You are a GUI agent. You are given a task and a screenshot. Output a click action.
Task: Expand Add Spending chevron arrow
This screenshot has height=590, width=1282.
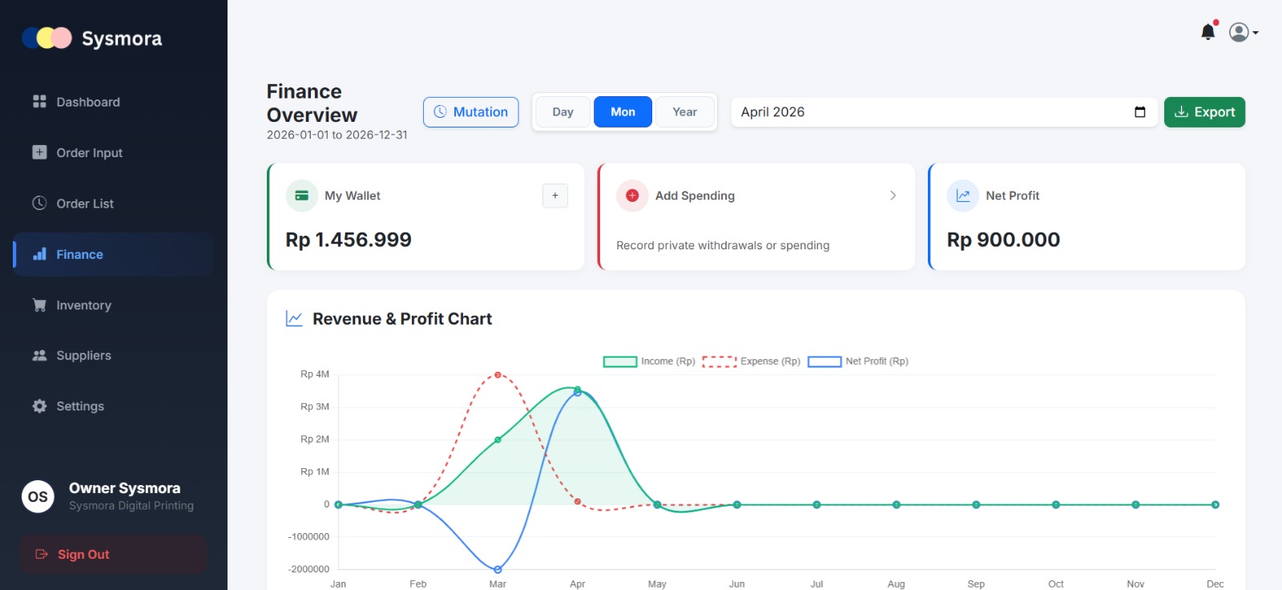tap(893, 196)
